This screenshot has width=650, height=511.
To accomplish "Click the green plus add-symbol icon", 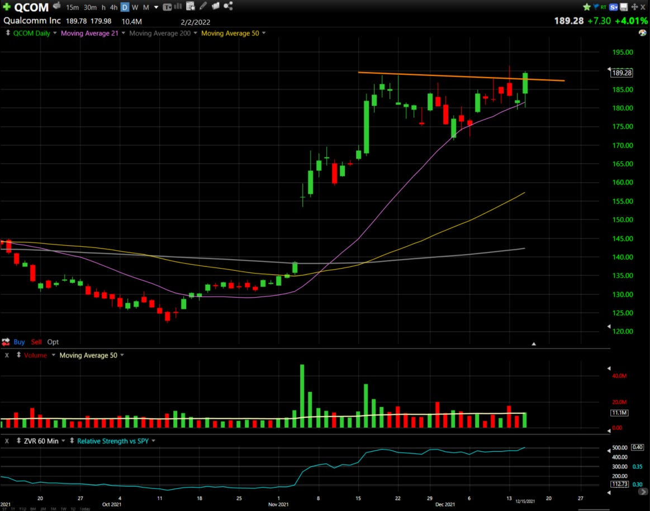I will pyautogui.click(x=7, y=7).
